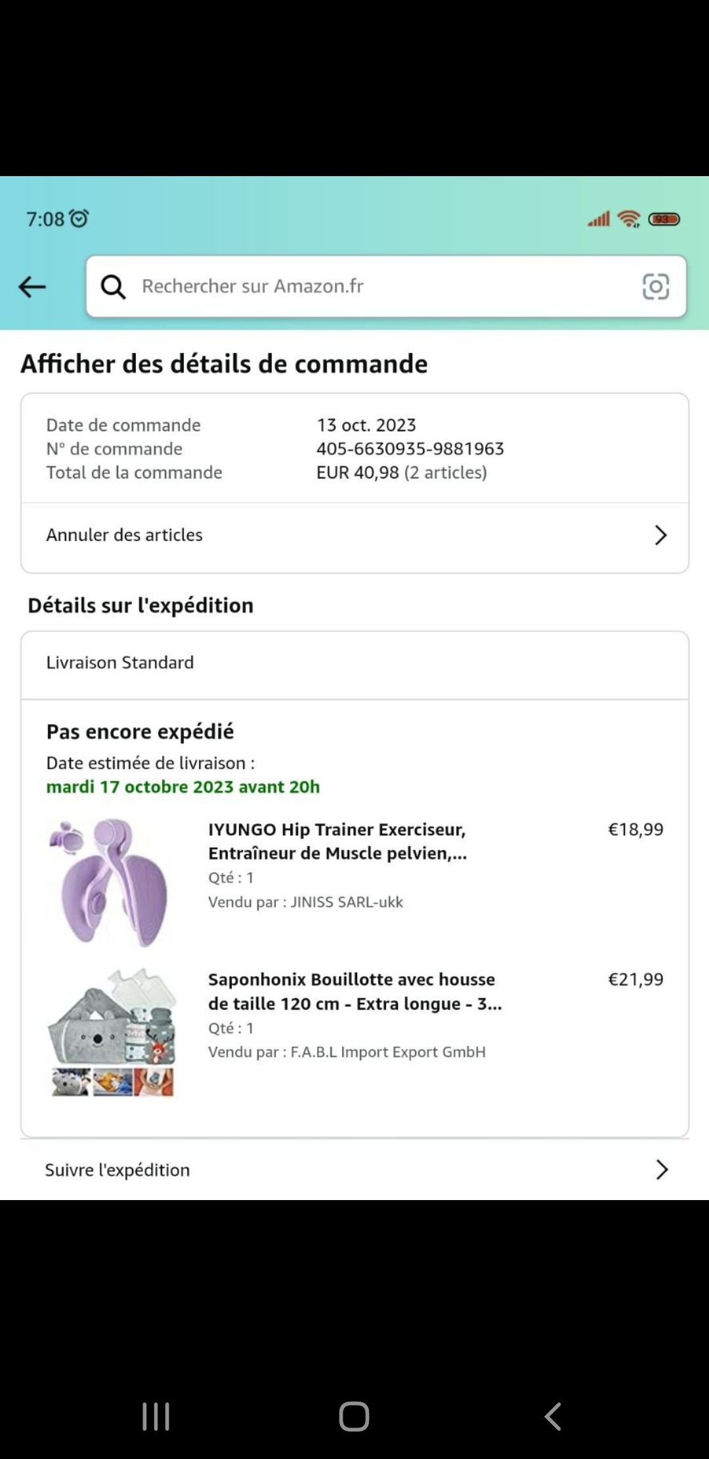This screenshot has width=709, height=1459.
Task: Expand the Suivre l'expédition chevron
Action: 662,1170
